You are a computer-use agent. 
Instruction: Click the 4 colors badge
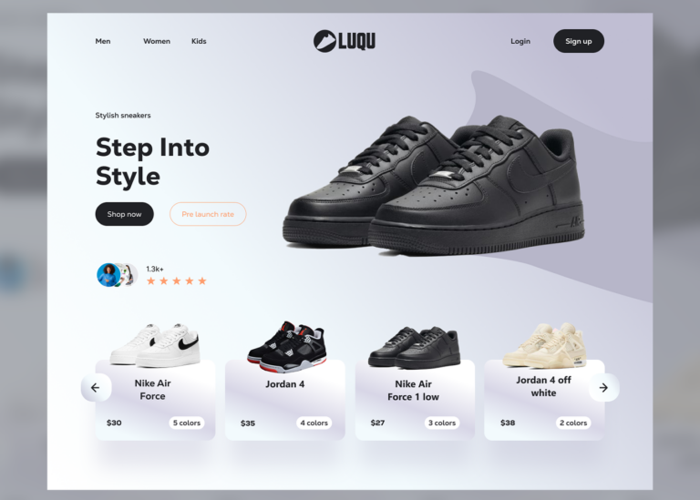(314, 423)
